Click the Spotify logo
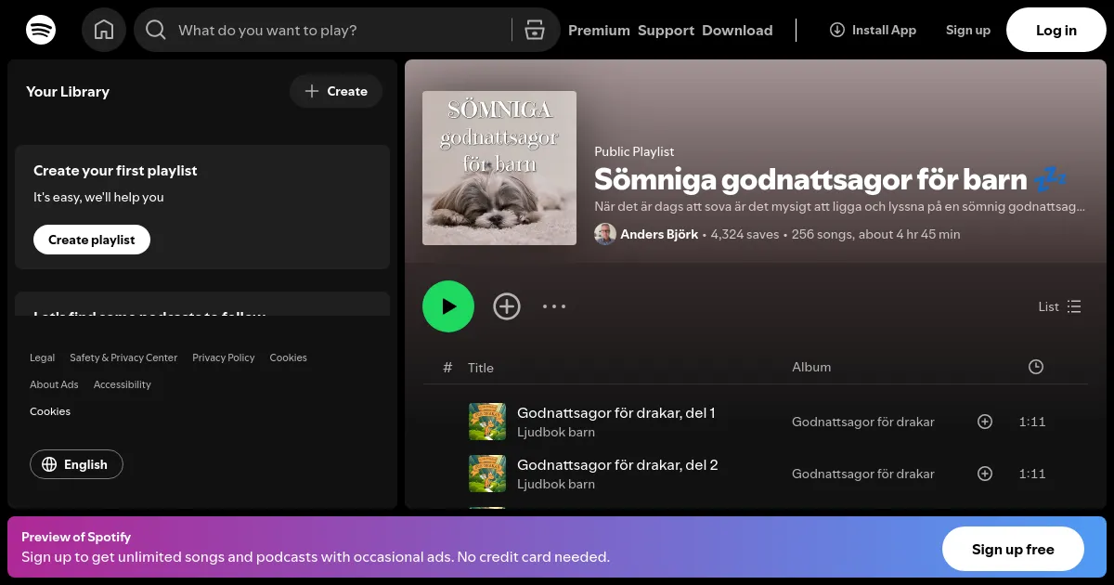Viewport: 1114px width, 585px height. coord(41,30)
